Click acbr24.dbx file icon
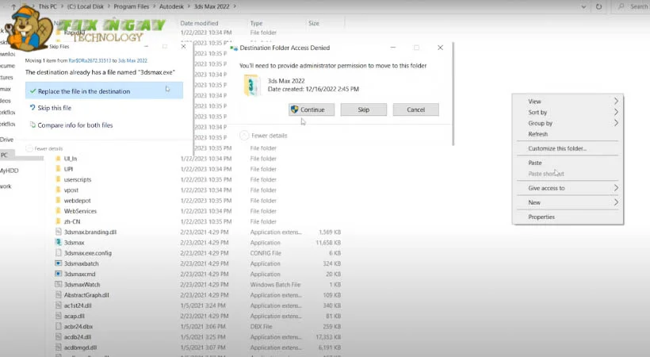The height and width of the screenshot is (357, 650). pyautogui.click(x=58, y=326)
